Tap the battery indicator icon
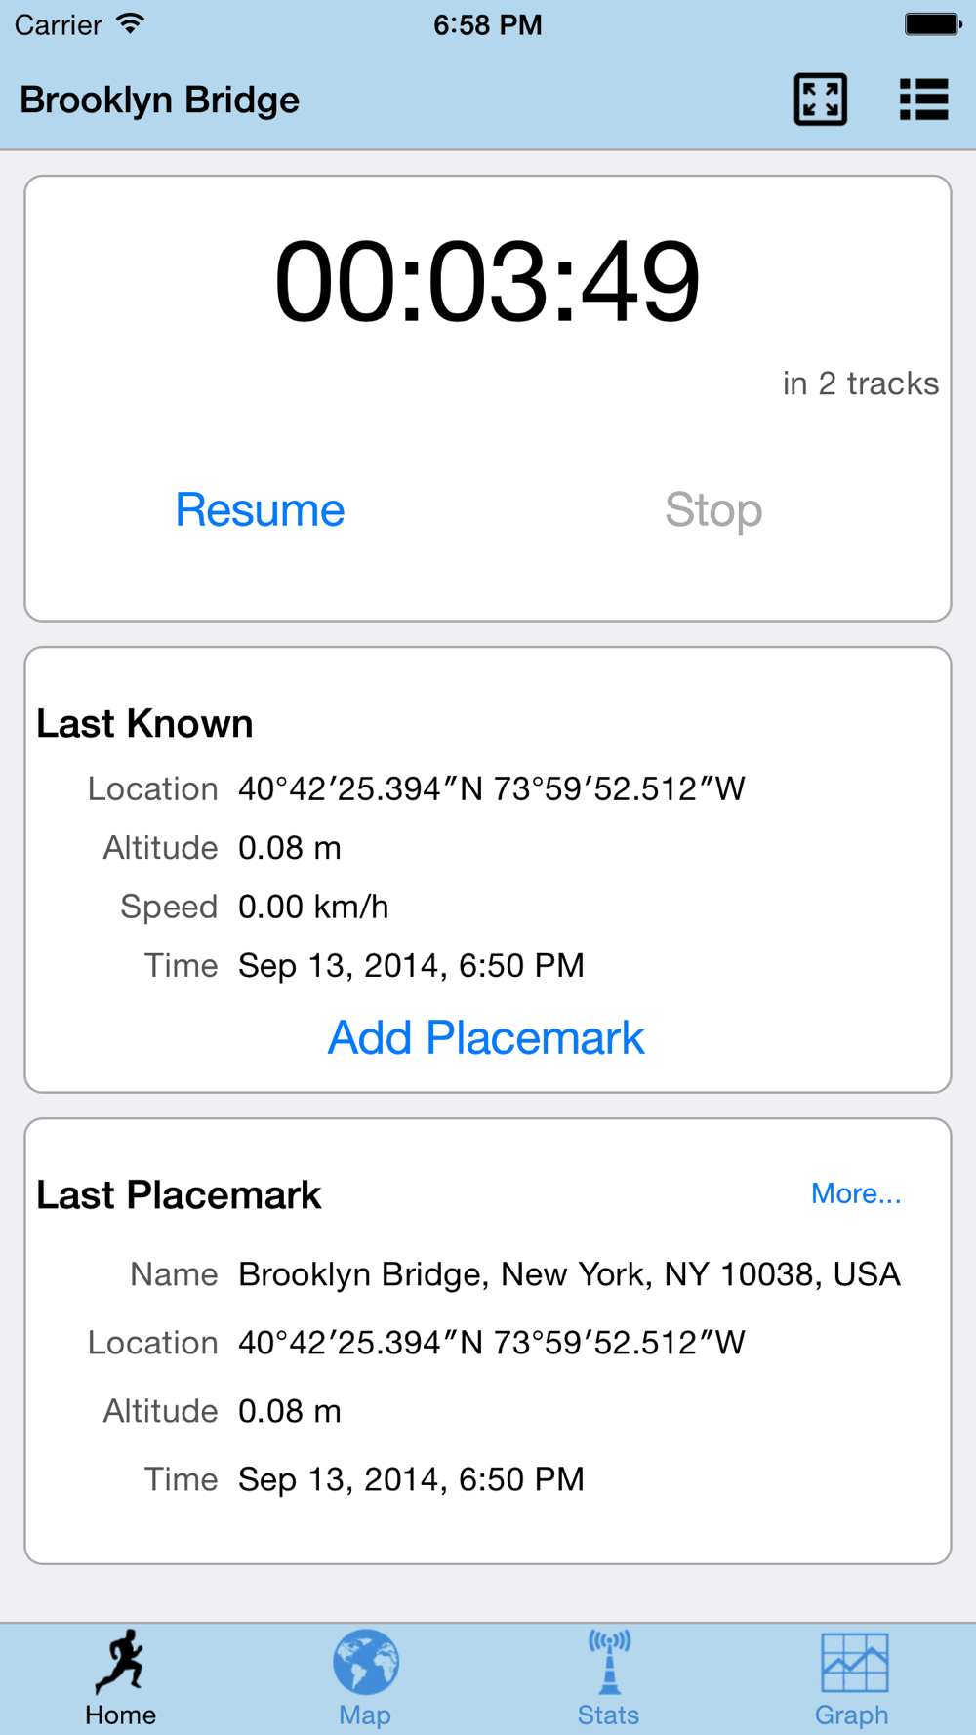 point(932,23)
